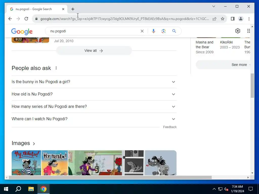Open File Explorer from taskbar

(31, 189)
